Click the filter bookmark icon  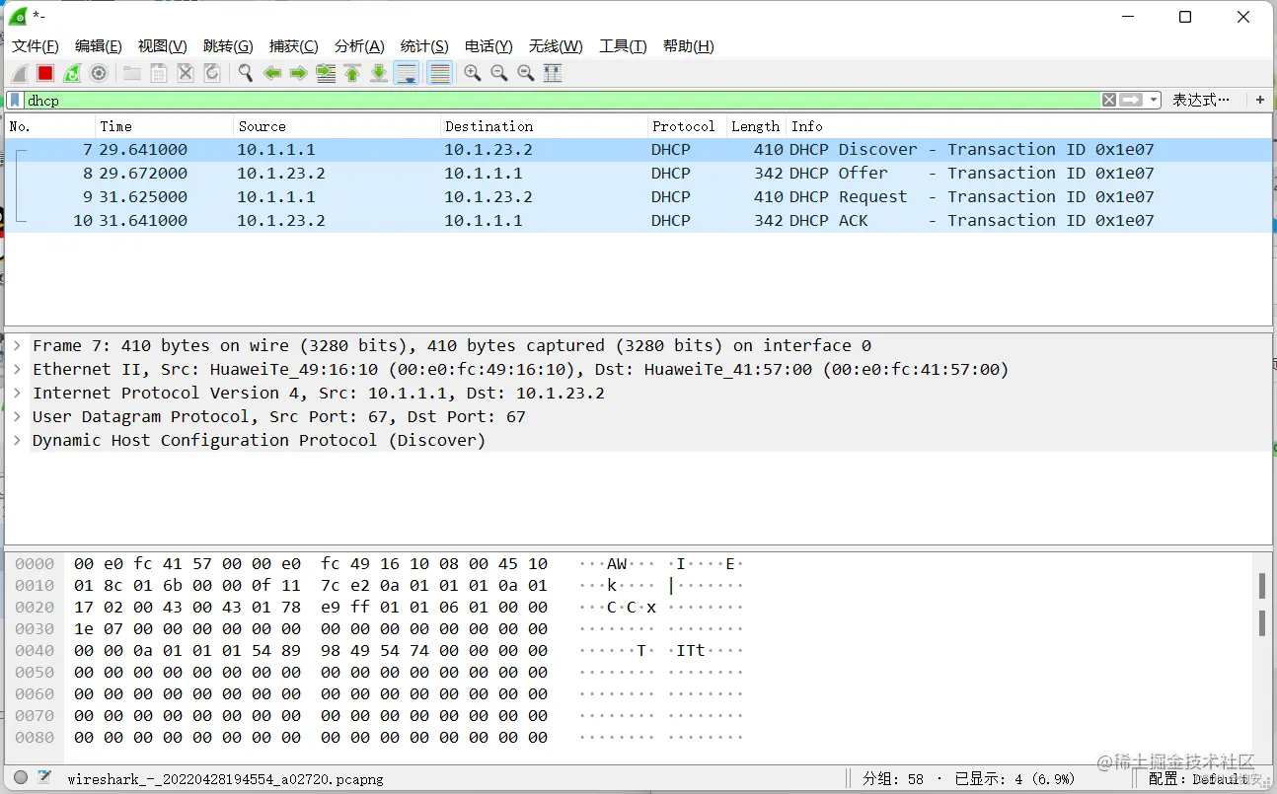[15, 100]
